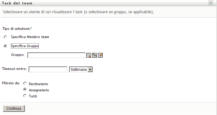
Task: Open the history list icon beside Gruppo
Action: point(94,55)
